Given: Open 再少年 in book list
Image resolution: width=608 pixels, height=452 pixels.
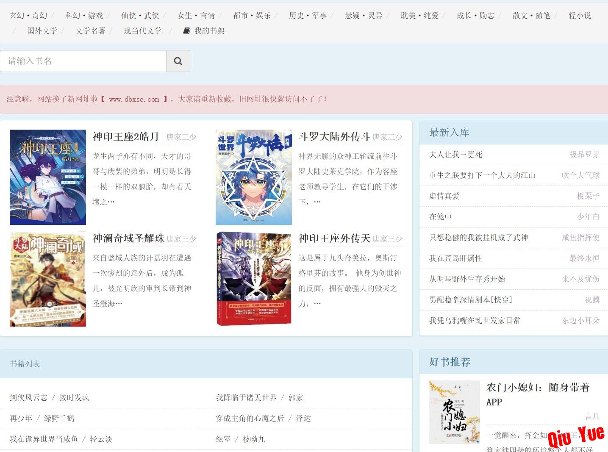Looking at the screenshot, I should [21, 419].
